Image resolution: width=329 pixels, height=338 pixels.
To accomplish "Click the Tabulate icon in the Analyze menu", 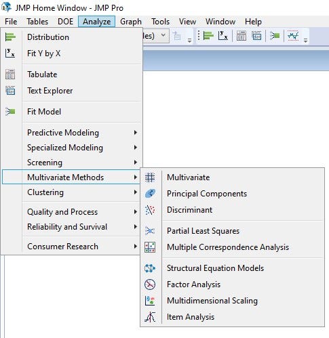I will [10, 75].
